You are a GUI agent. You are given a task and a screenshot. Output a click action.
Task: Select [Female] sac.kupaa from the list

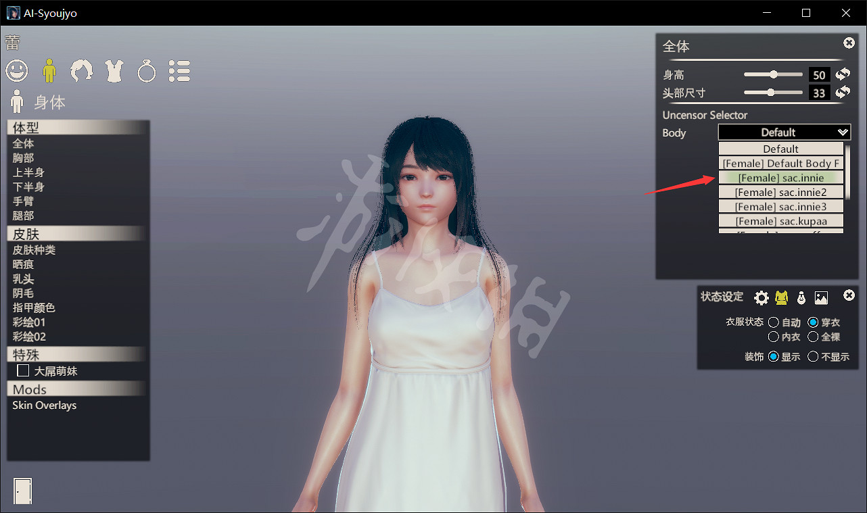781,220
